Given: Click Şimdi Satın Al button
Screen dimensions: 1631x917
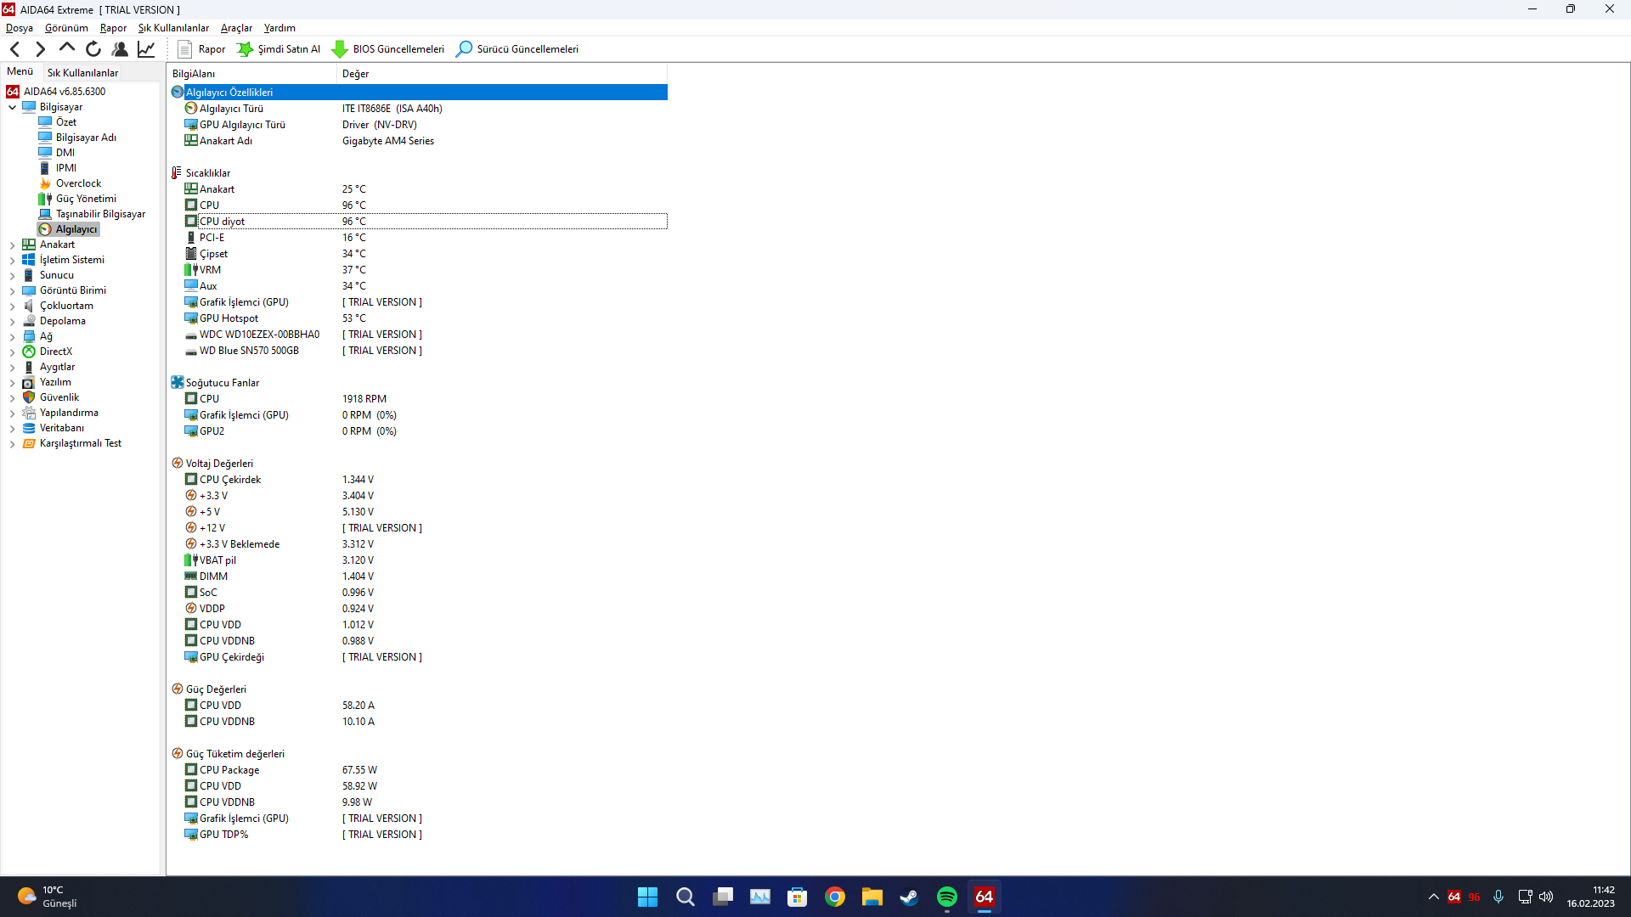Looking at the screenshot, I should (279, 49).
